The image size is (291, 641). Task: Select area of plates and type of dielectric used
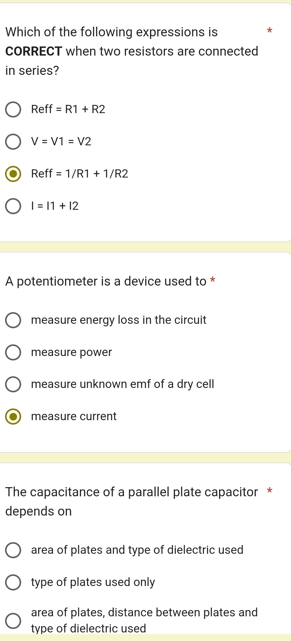tap(13, 550)
